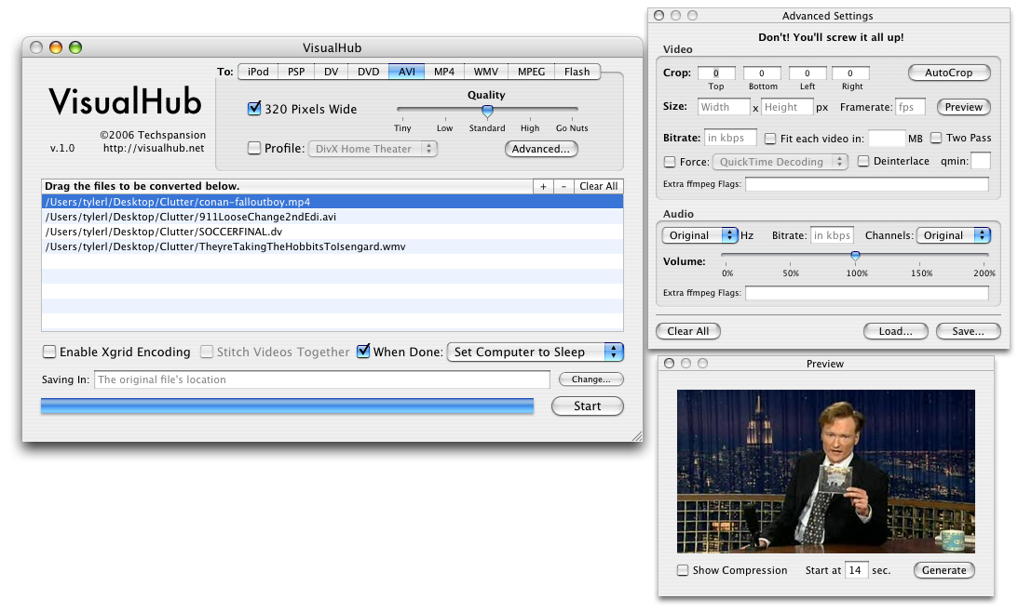Click Clear All in Advanced Settings
Image resolution: width=1018 pixels, height=612 pixels.
687,331
